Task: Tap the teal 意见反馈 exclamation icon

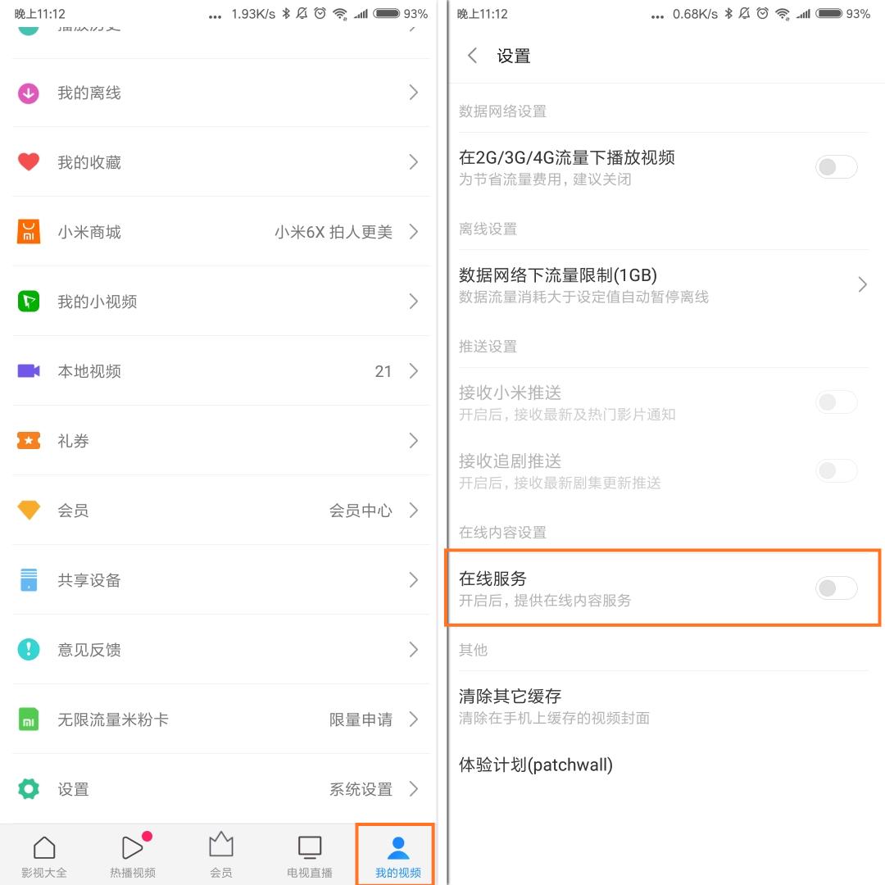Action: (28, 649)
